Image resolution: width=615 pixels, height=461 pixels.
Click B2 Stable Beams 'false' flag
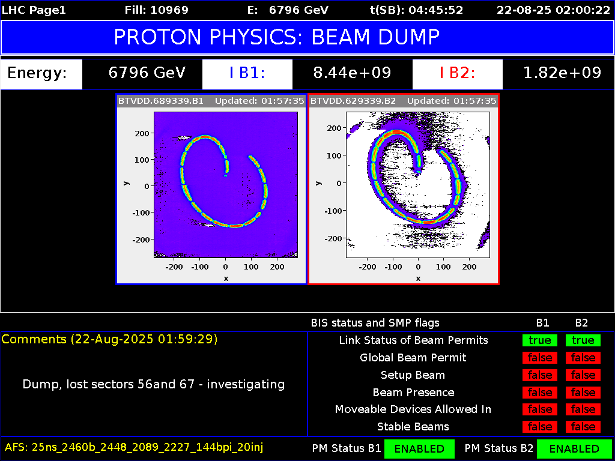click(x=583, y=427)
